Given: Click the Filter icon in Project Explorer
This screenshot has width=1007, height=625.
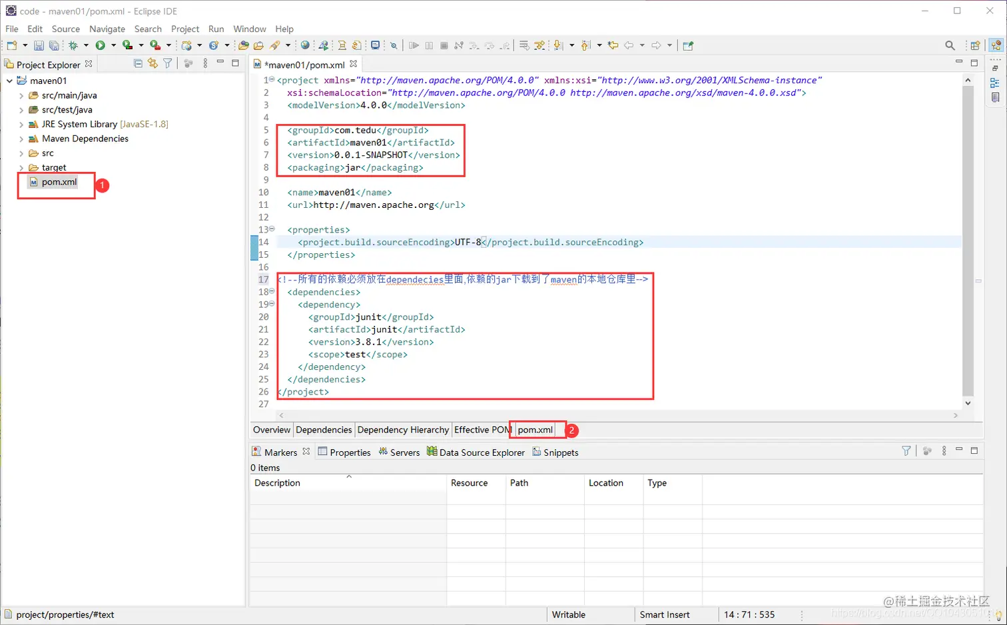Looking at the screenshot, I should (168, 63).
